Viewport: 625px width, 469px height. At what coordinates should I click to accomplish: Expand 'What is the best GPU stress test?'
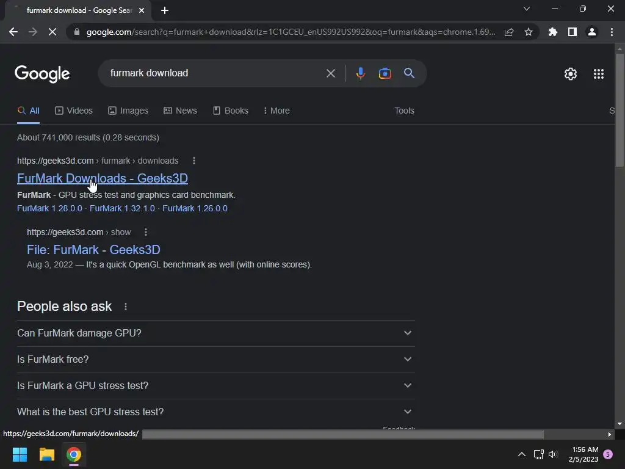click(x=215, y=412)
